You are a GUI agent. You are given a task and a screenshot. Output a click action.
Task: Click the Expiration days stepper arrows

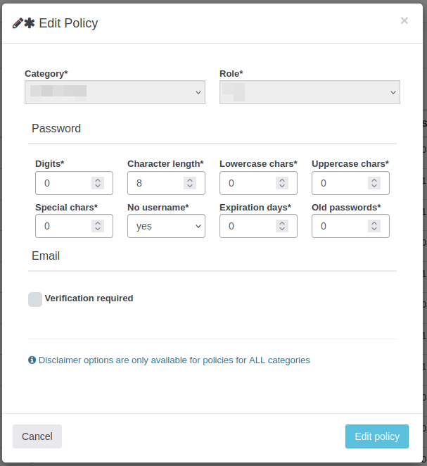click(282, 226)
